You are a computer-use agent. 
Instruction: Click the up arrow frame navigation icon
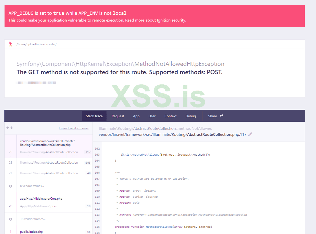[8, 128]
